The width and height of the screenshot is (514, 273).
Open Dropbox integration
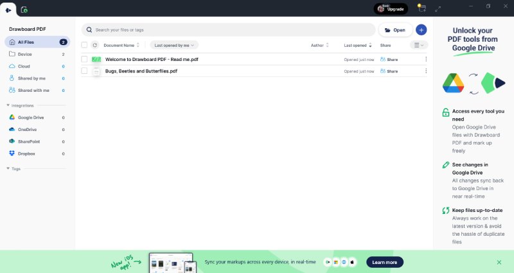click(37, 154)
